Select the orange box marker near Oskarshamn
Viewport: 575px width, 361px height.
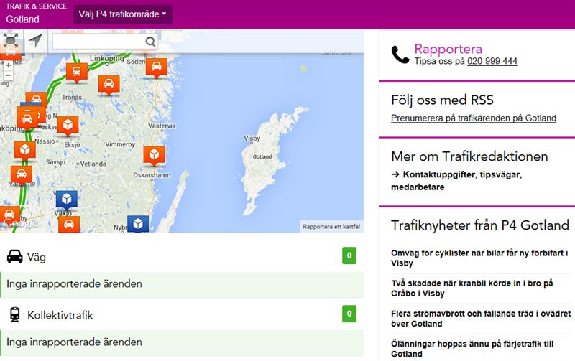(x=154, y=155)
